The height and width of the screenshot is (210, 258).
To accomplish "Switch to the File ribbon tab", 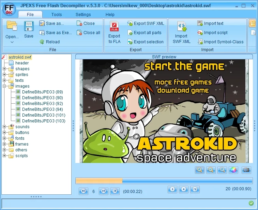I will 30,14.
